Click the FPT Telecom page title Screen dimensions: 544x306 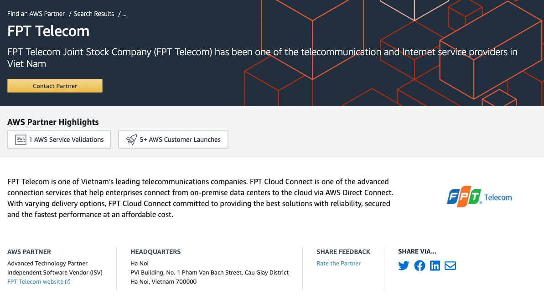(48, 31)
